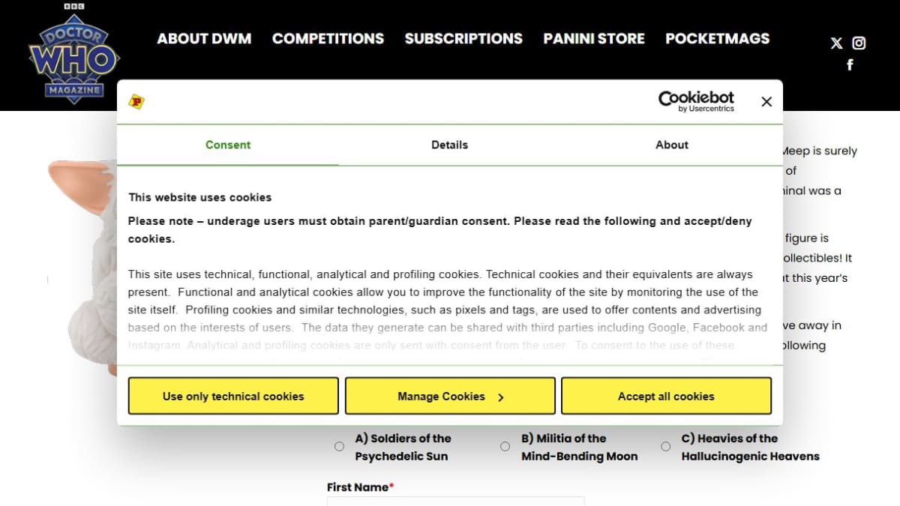
Task: Open the ABOUT DWM menu item
Action: point(204,38)
